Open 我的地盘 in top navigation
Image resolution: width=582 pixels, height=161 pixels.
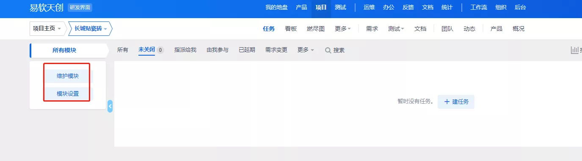(x=276, y=8)
